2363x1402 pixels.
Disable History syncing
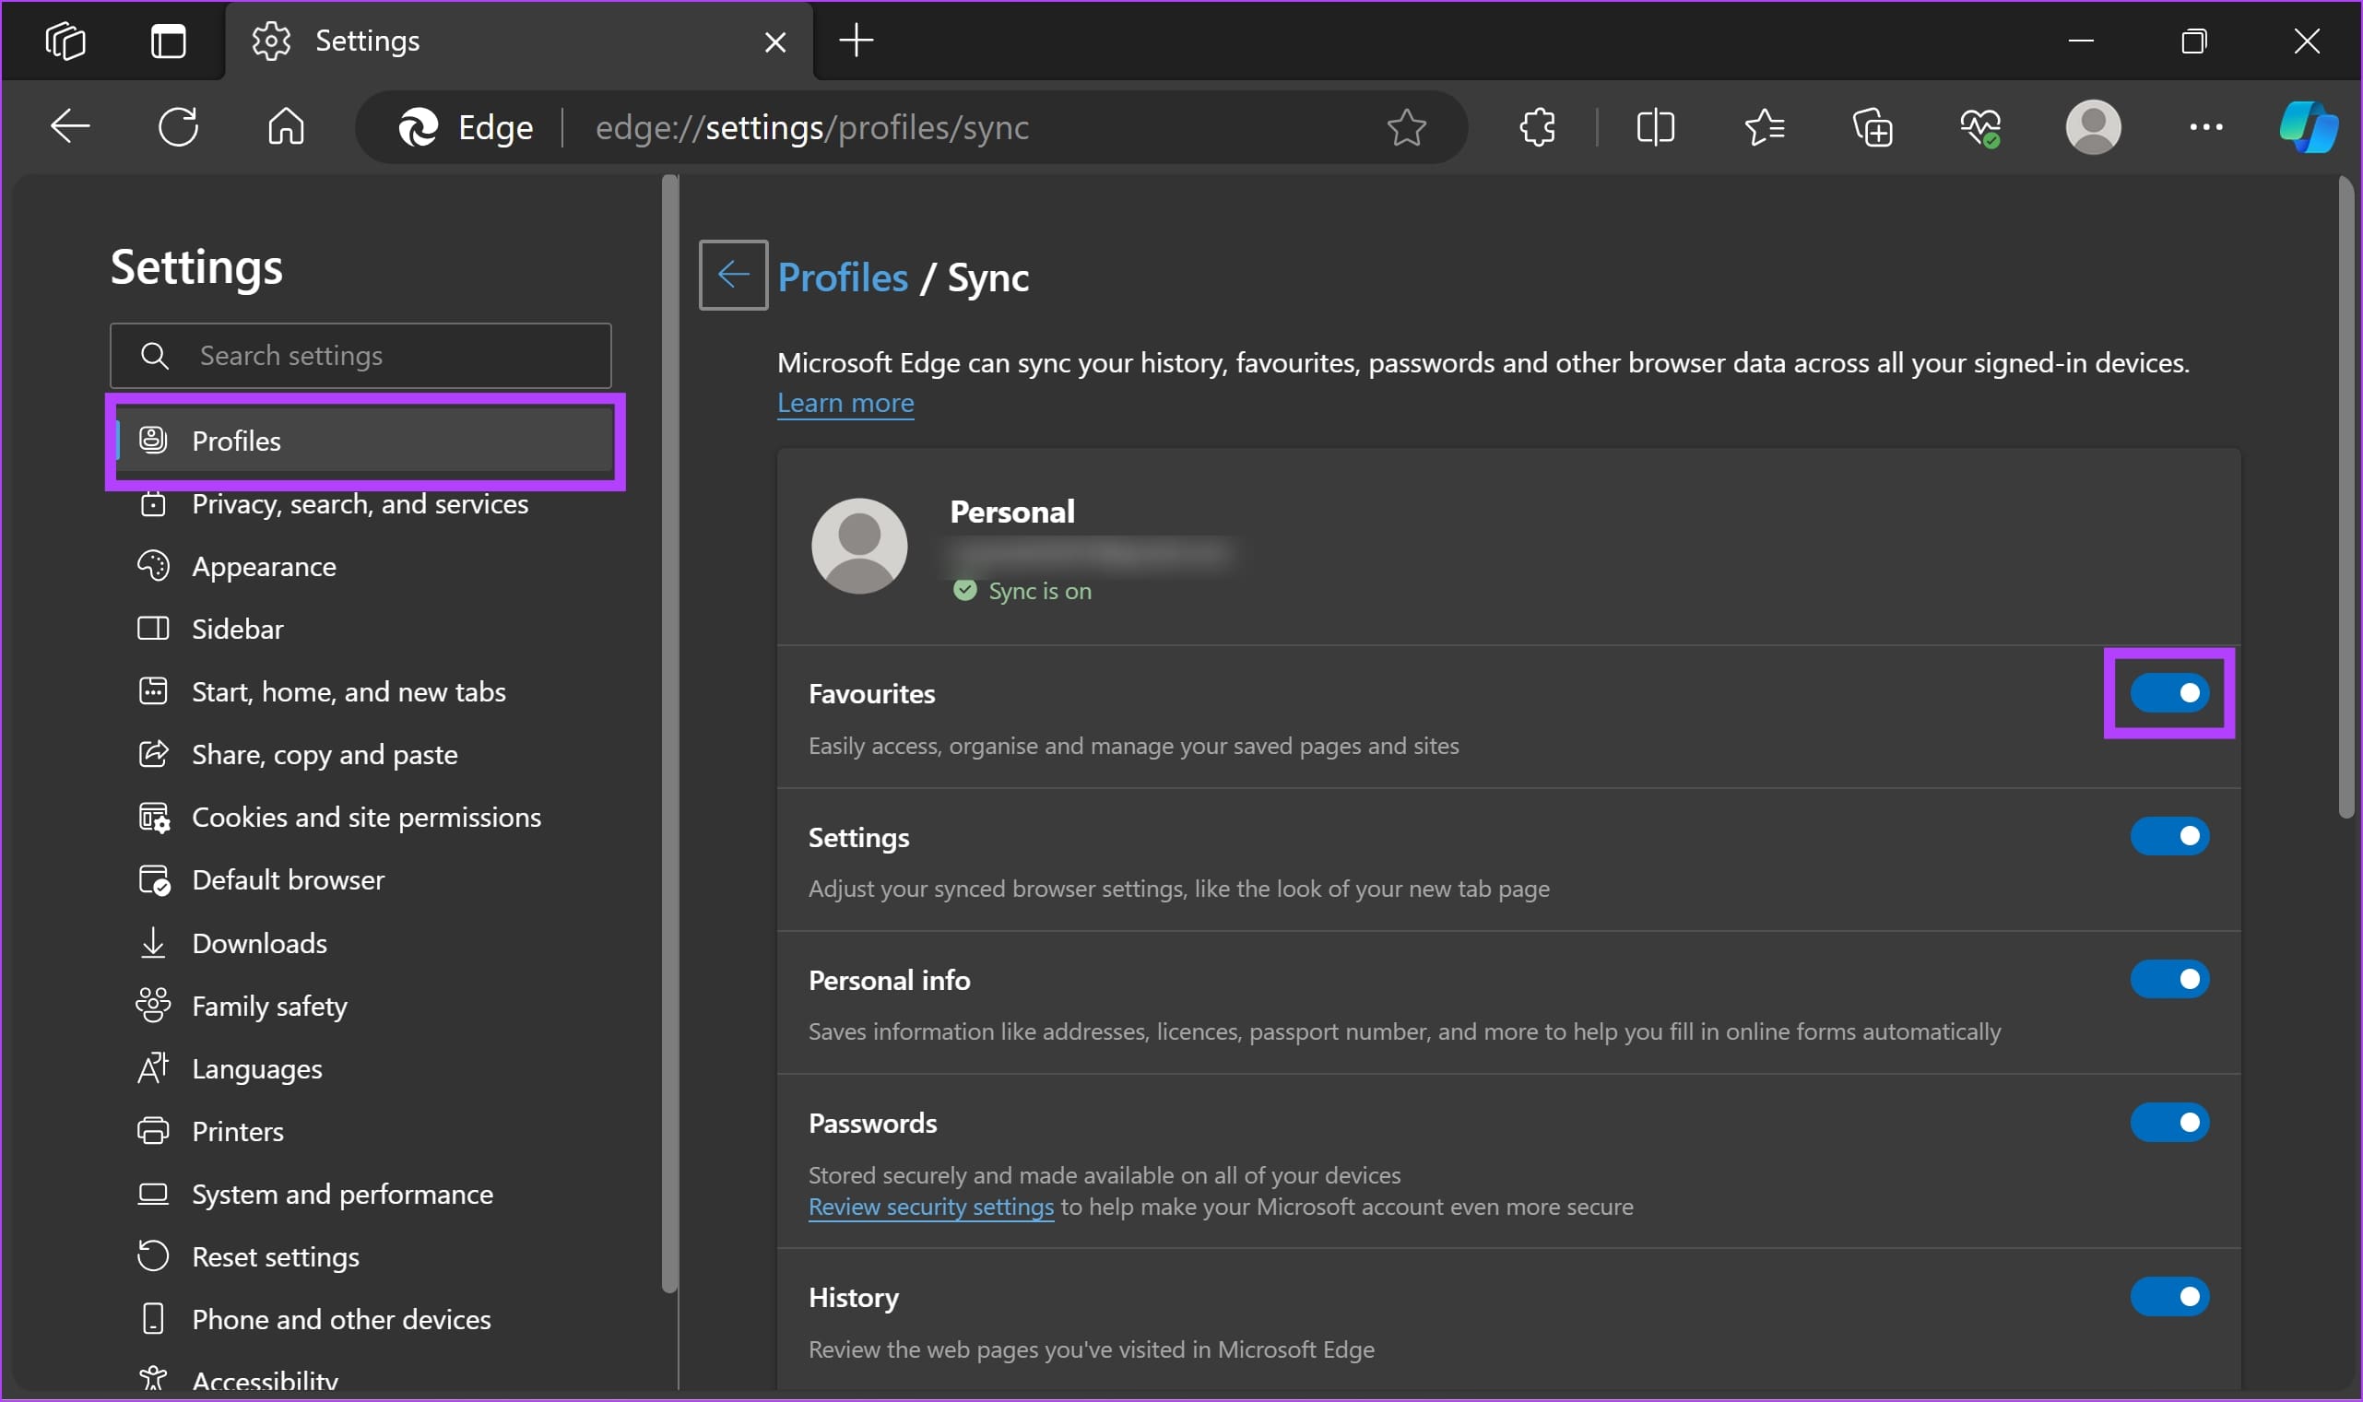tap(2170, 1295)
